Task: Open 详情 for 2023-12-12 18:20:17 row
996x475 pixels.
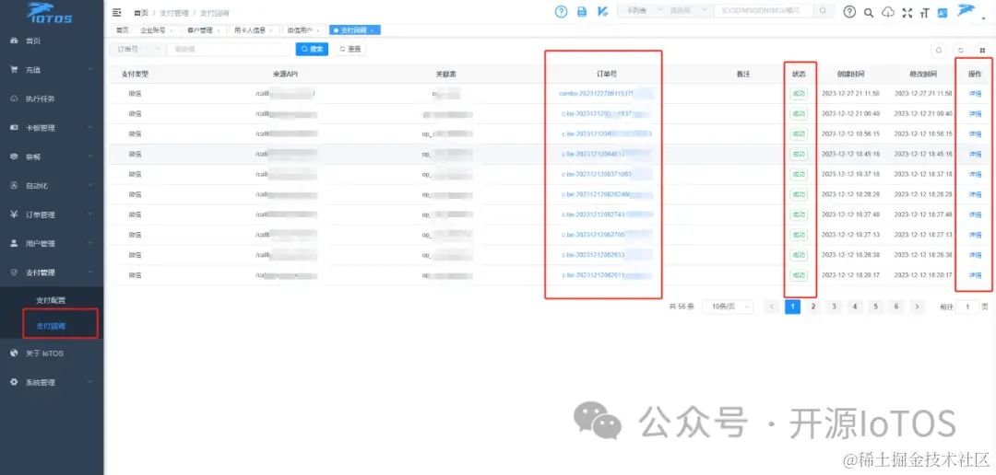Action: click(975, 275)
